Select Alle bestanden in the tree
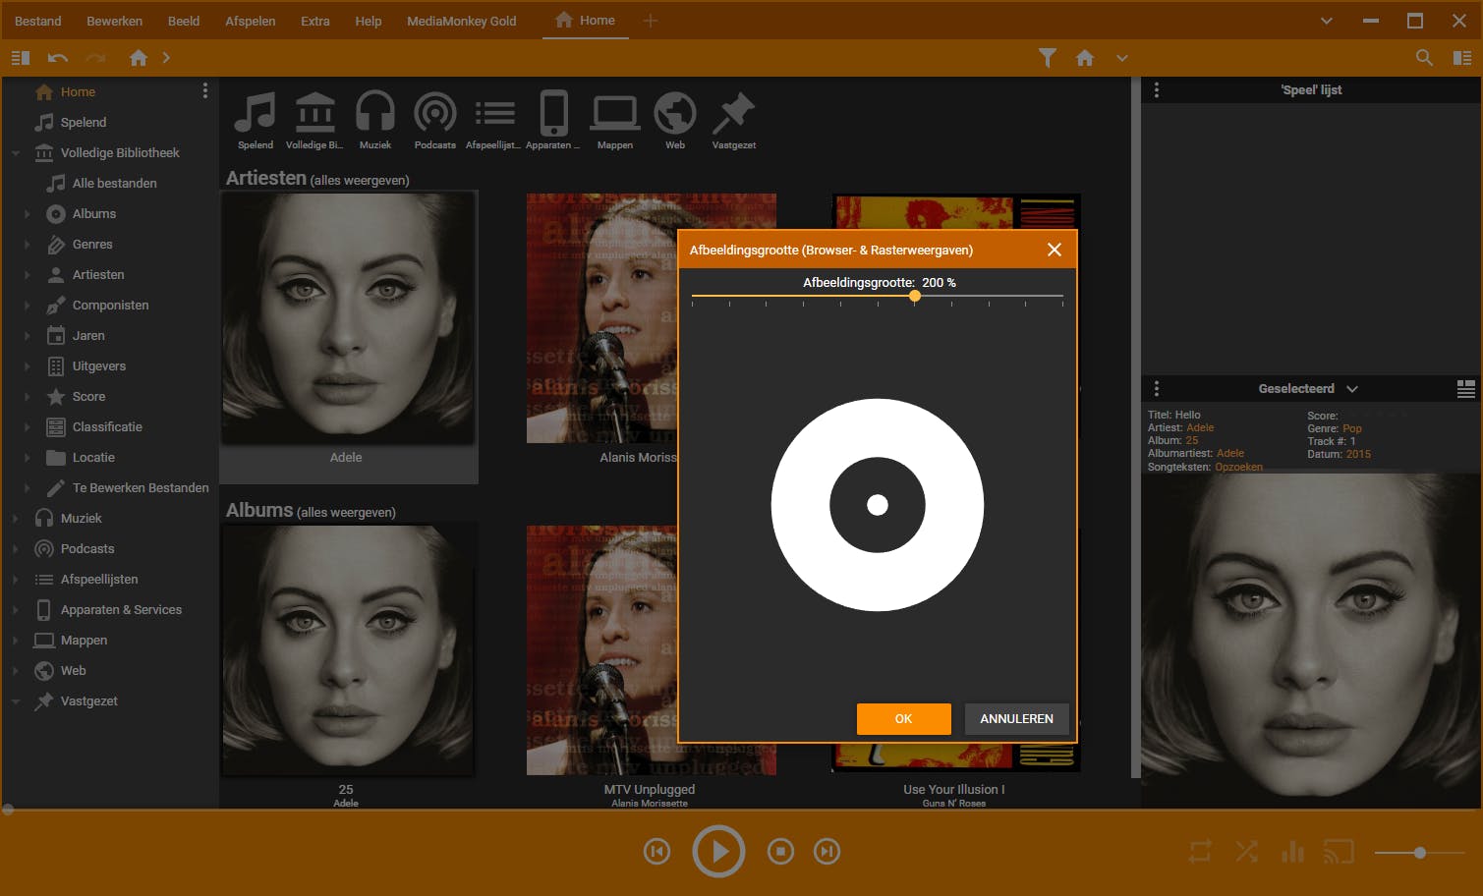Screen dimensions: 1483x896 click(x=114, y=184)
